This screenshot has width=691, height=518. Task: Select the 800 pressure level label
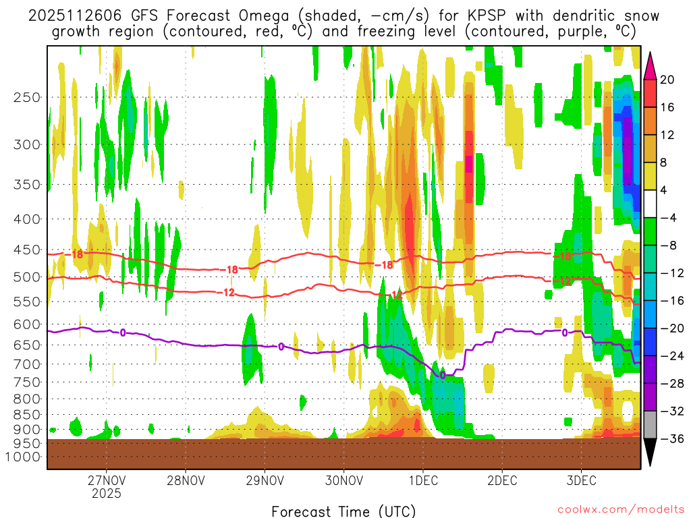(x=27, y=399)
